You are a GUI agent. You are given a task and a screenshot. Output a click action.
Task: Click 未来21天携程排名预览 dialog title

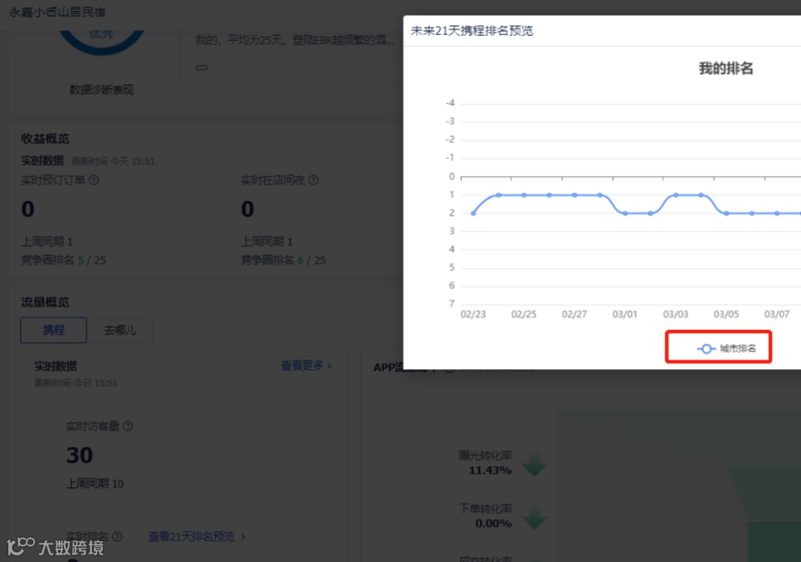point(472,30)
